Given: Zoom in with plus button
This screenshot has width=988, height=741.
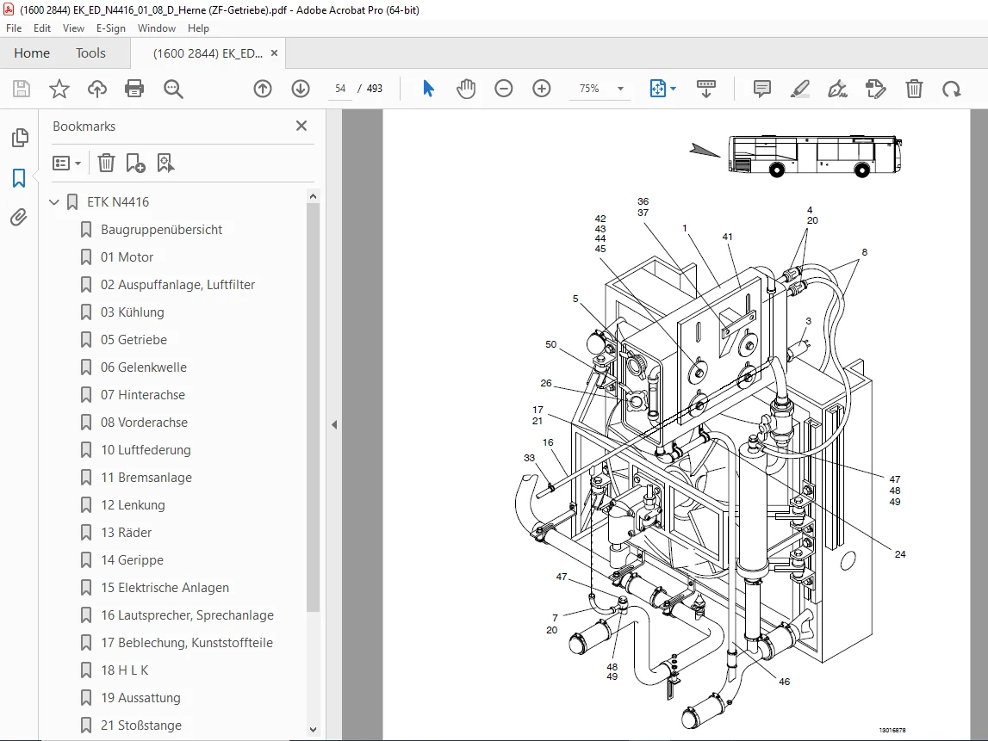Looking at the screenshot, I should pos(541,89).
